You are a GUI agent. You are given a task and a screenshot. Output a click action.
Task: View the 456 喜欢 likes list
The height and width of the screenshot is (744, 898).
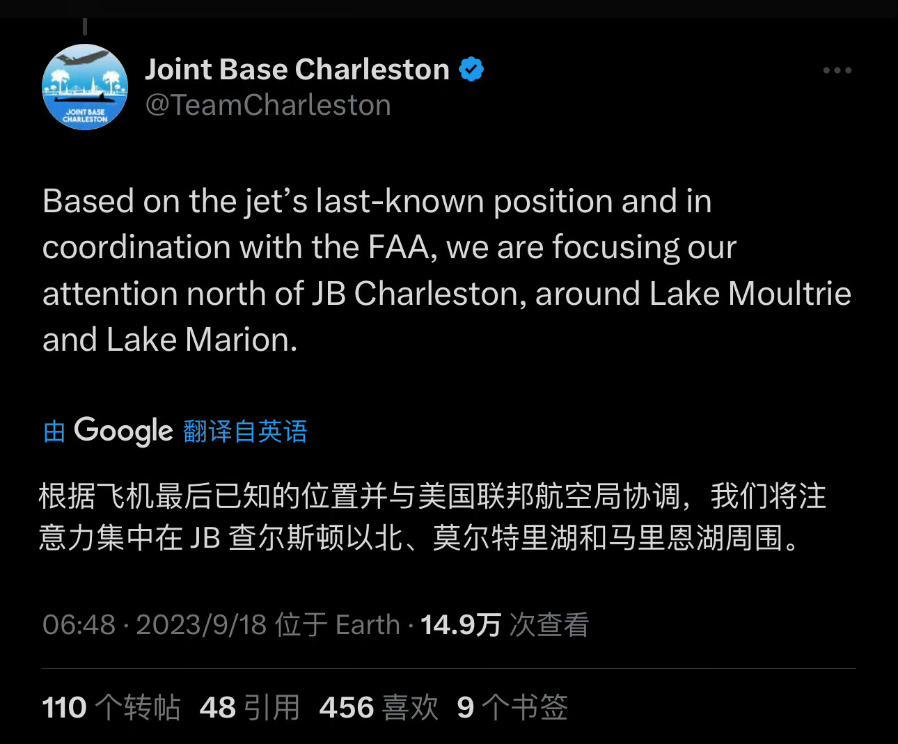(379, 707)
